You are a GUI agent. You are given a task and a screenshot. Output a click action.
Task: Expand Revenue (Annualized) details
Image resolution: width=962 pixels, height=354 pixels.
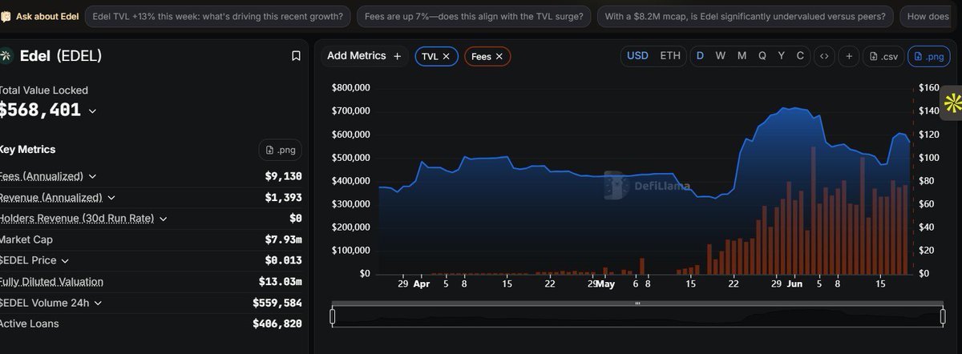111,198
